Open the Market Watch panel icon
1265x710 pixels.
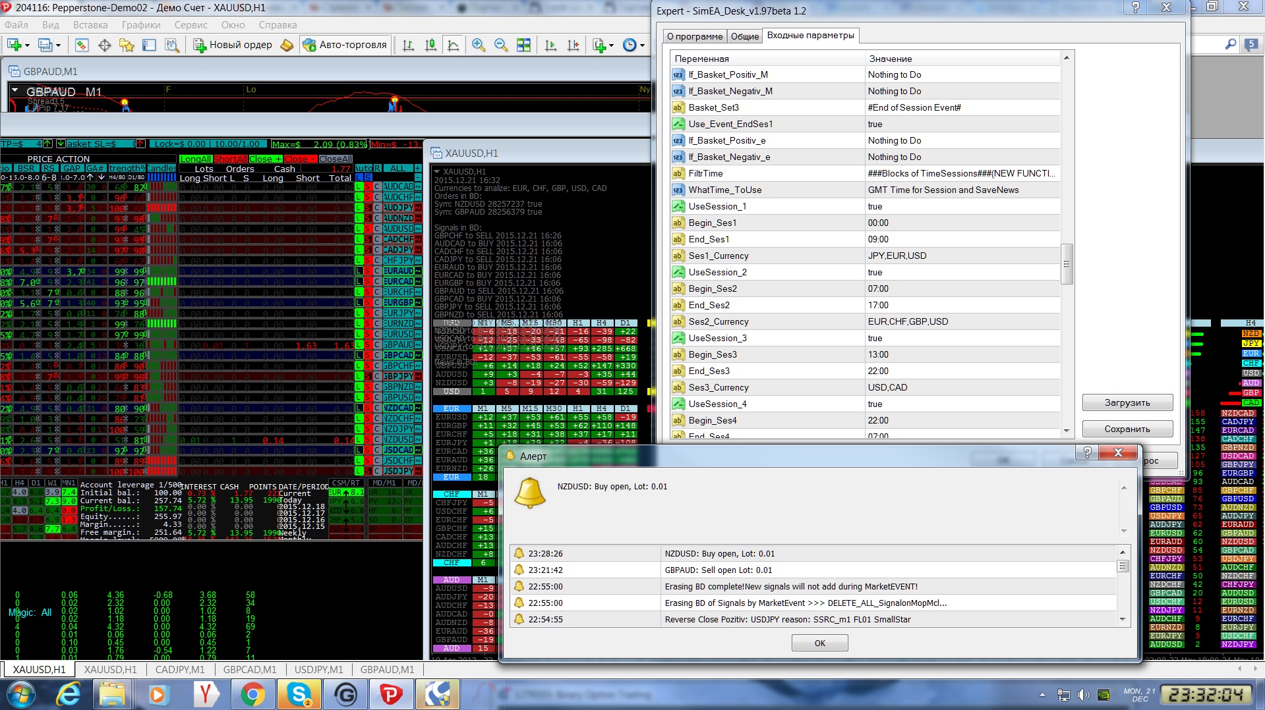82,45
